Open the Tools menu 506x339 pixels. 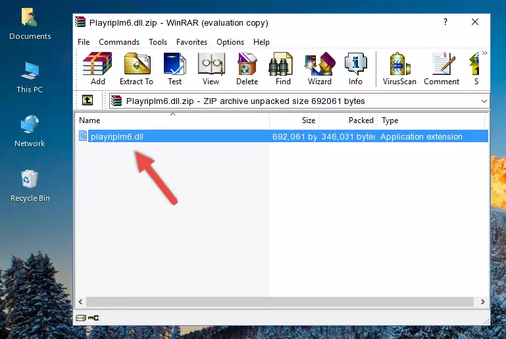click(158, 42)
